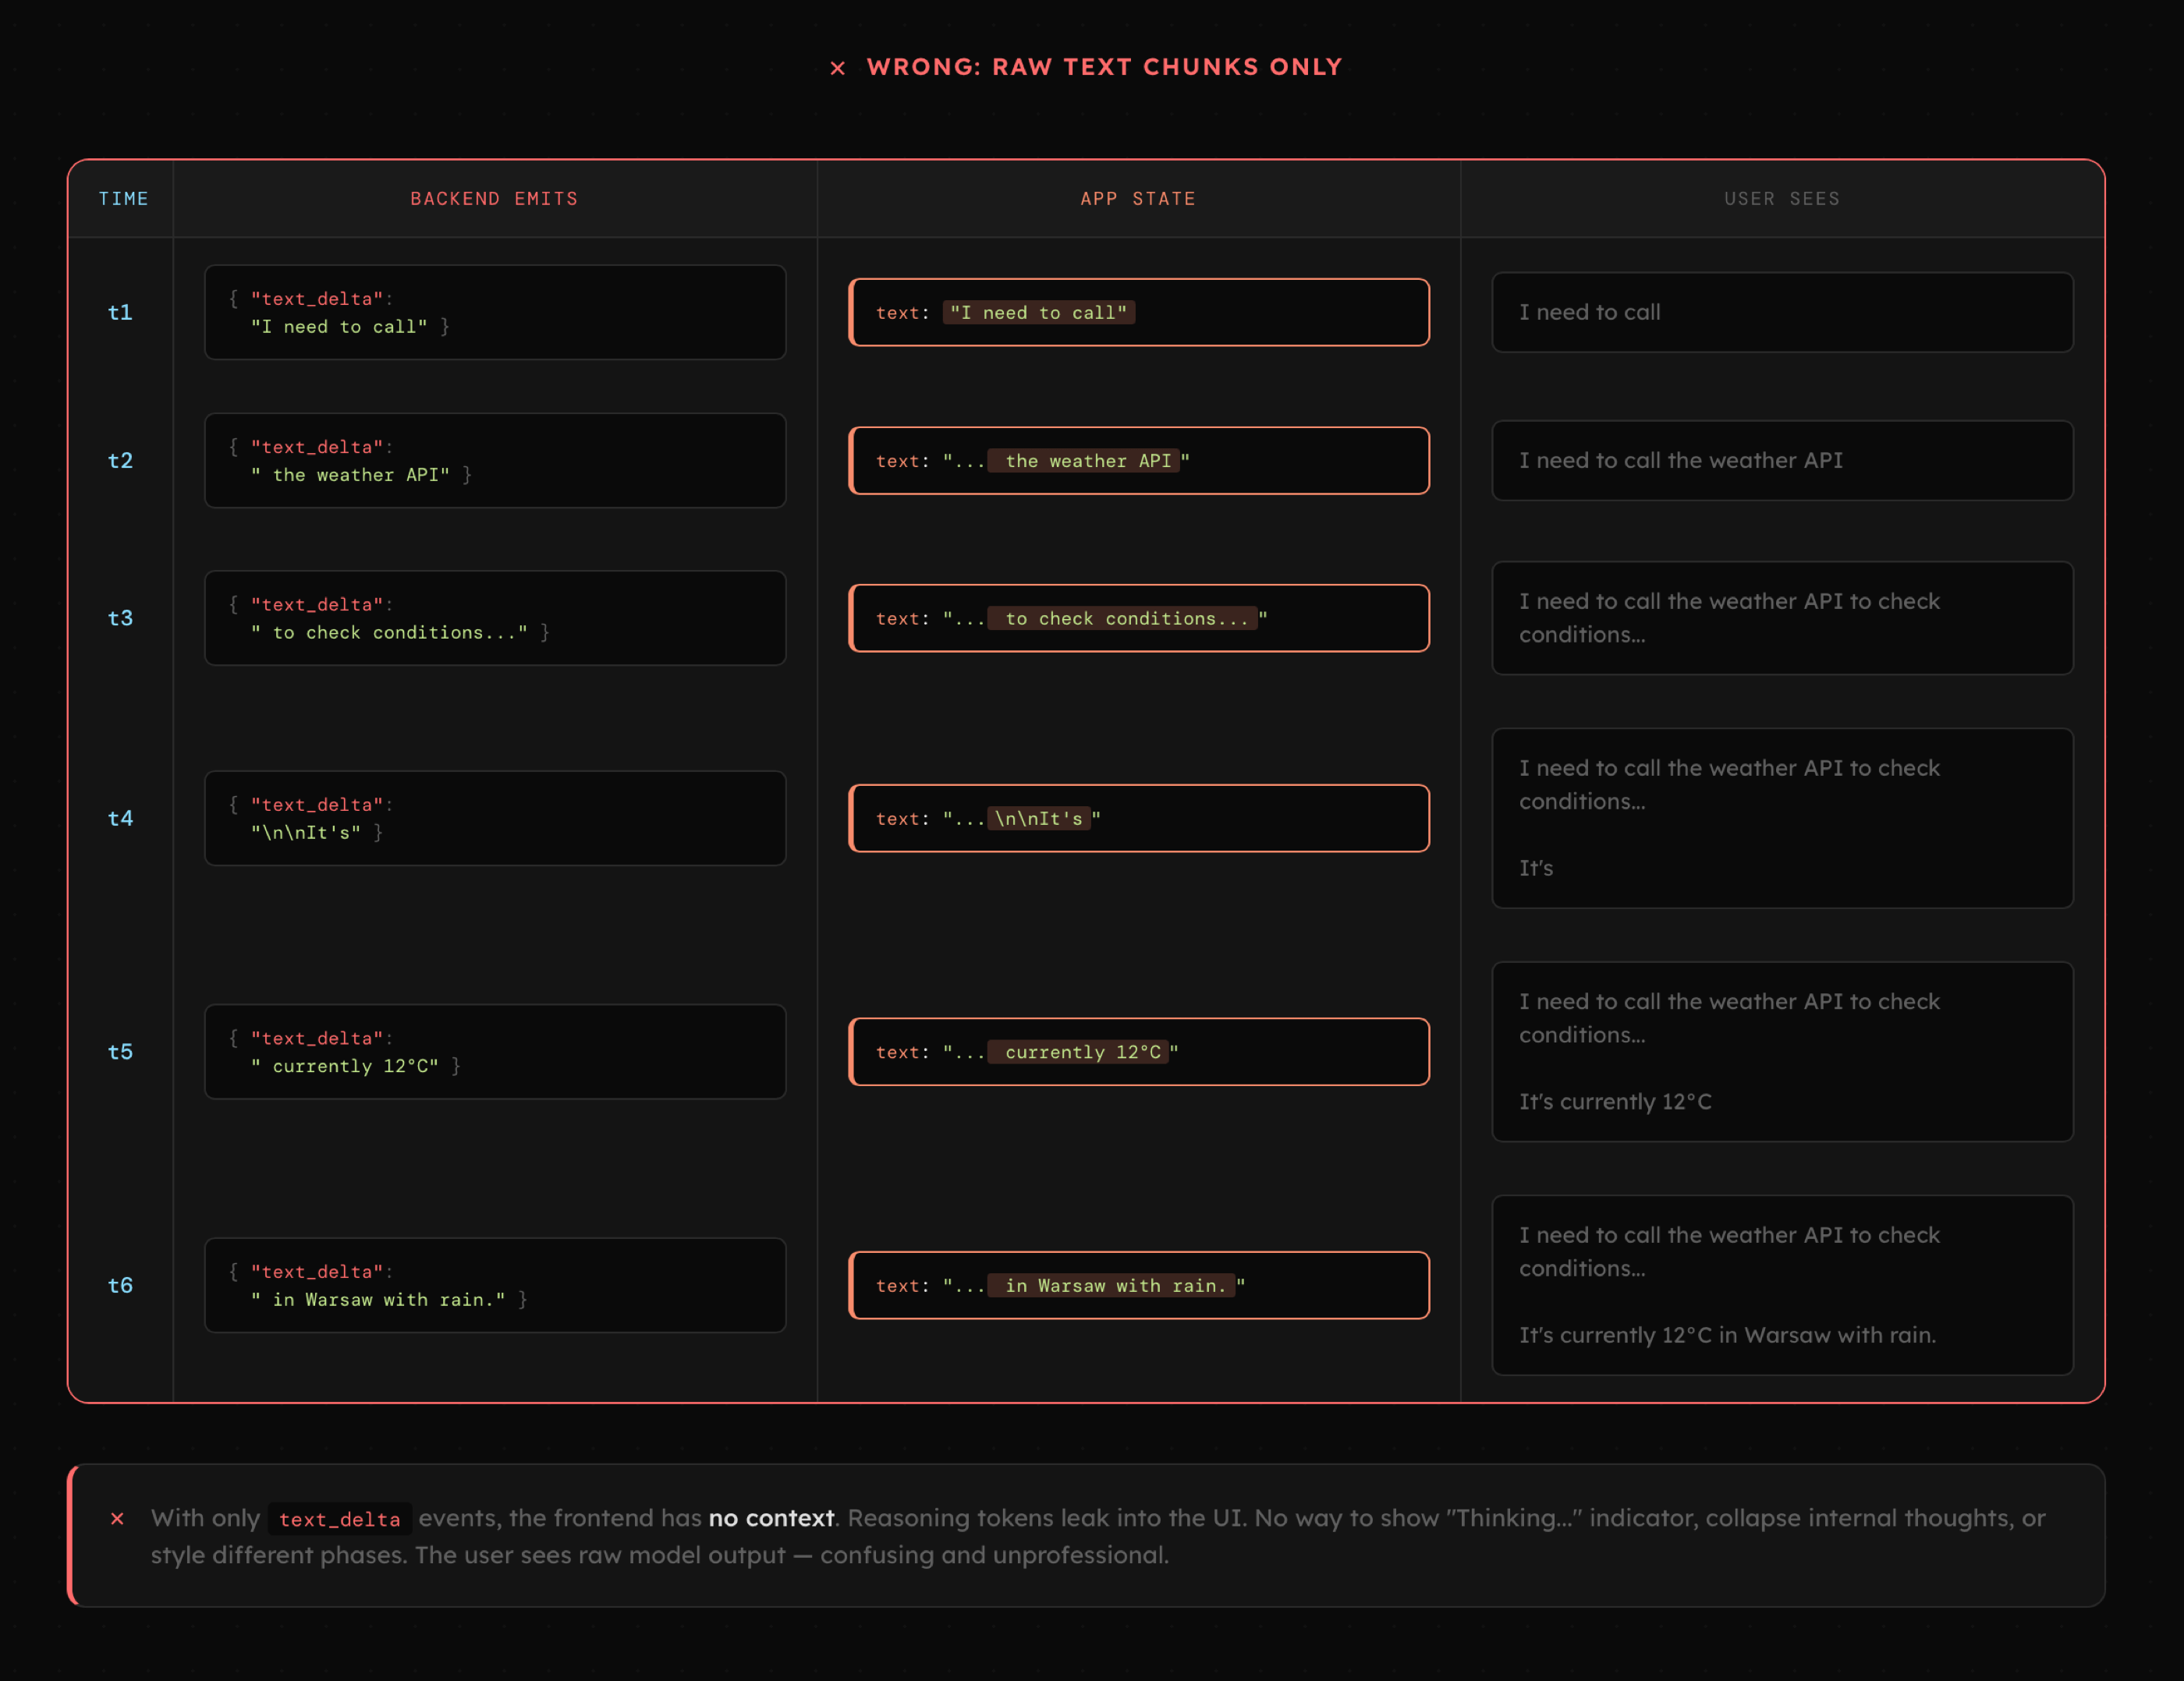The width and height of the screenshot is (2184, 1681).
Task: Select the t6 time label
Action: (x=120, y=1285)
